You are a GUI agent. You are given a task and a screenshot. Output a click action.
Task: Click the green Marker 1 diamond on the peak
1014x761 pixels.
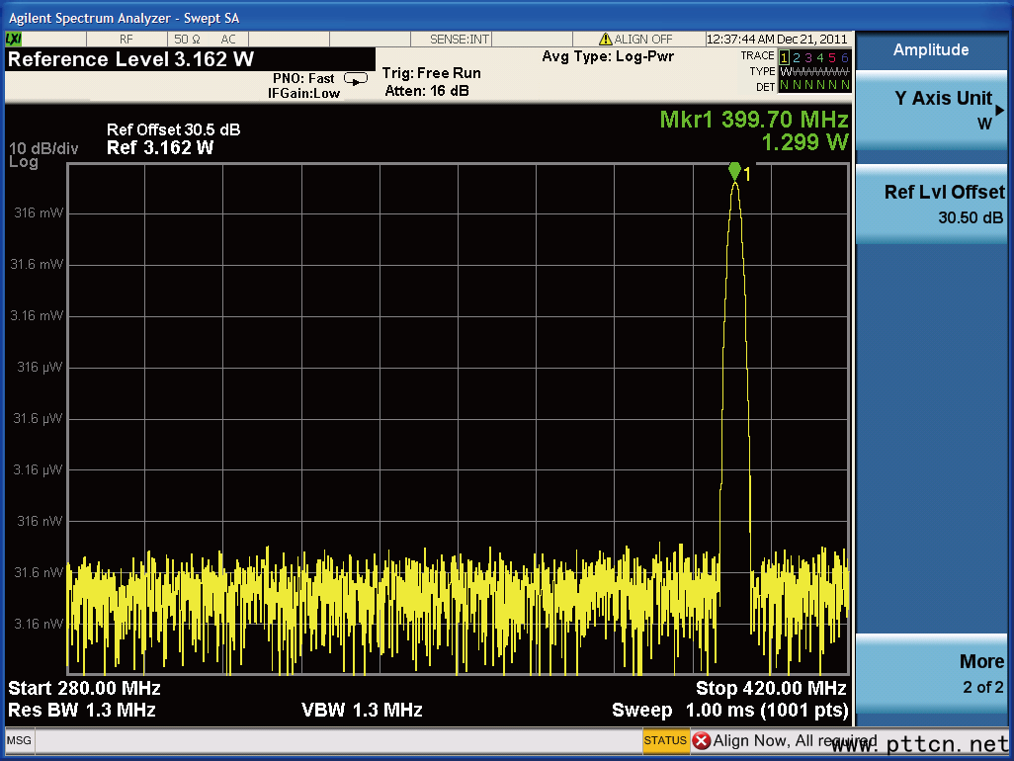[734, 171]
